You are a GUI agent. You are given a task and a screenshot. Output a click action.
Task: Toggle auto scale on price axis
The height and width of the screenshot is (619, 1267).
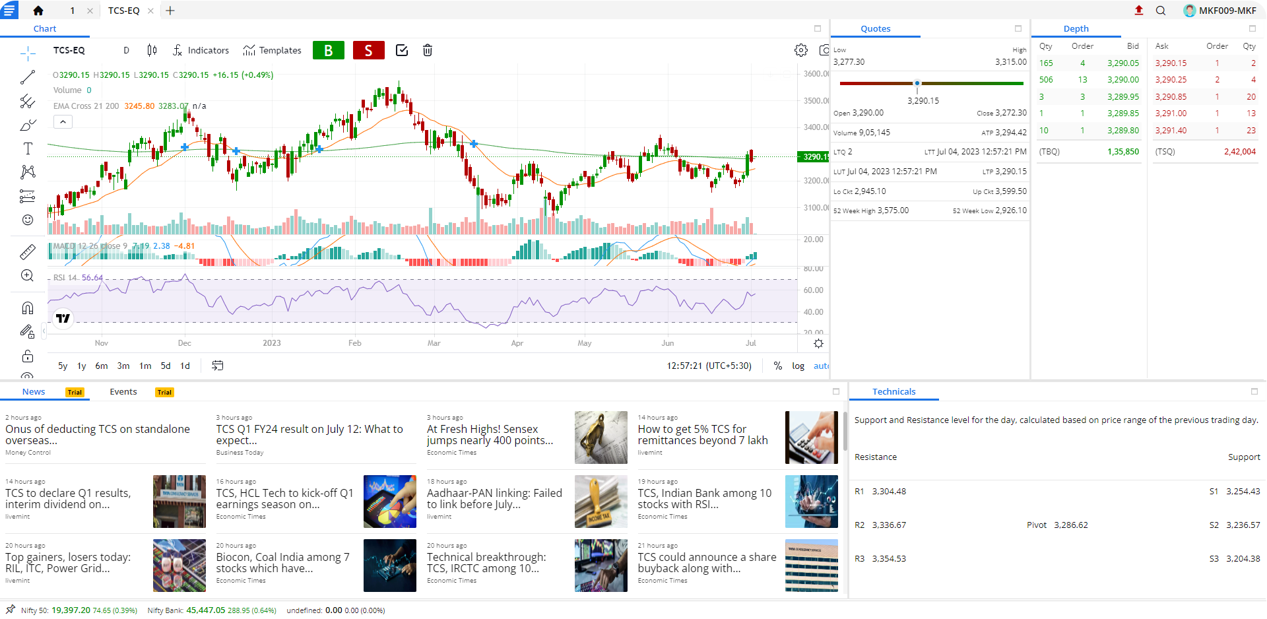coord(822,366)
